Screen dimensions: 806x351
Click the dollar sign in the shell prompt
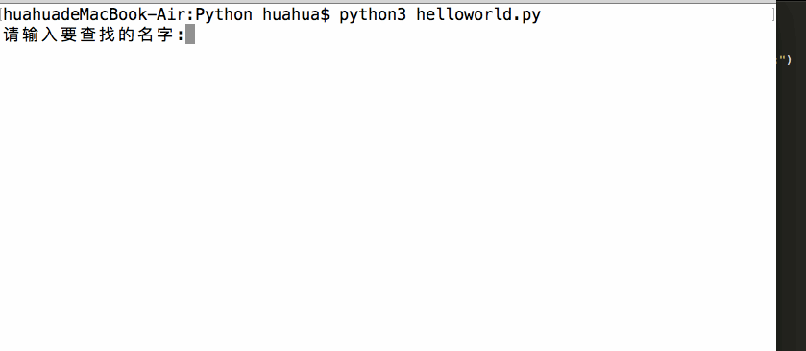coord(325,15)
